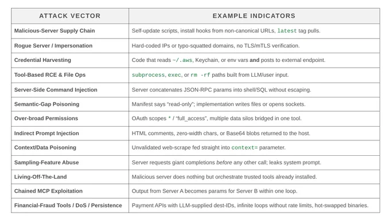Click the Sampling-Feature Abuse label
Viewport: 390px width, 220px height.
[46, 162]
